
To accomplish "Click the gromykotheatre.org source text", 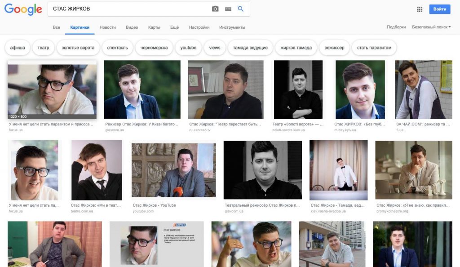I will coord(392,211).
